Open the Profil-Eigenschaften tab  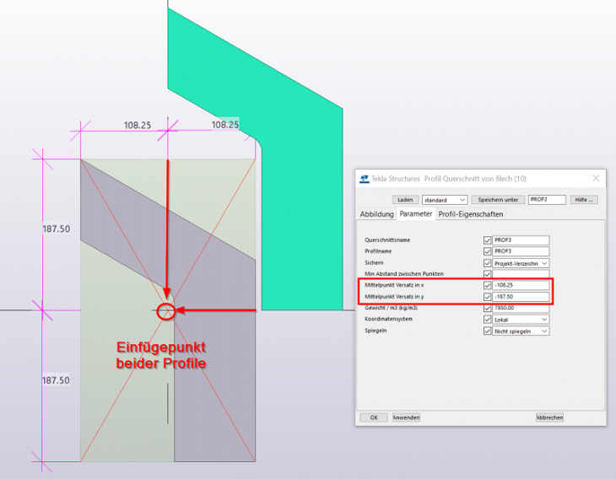[471, 214]
